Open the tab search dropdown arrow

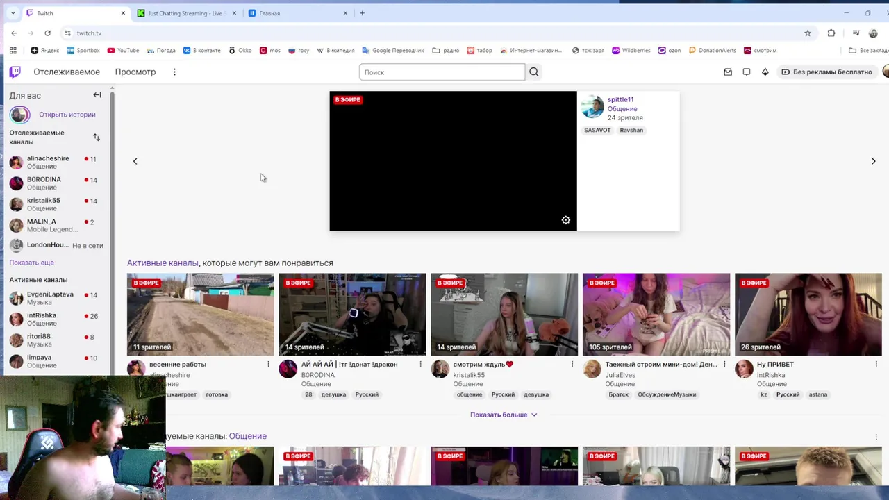[x=13, y=13]
